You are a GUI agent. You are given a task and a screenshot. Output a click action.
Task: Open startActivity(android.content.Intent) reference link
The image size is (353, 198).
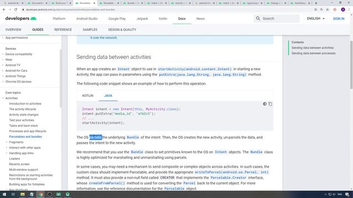tap(195, 69)
